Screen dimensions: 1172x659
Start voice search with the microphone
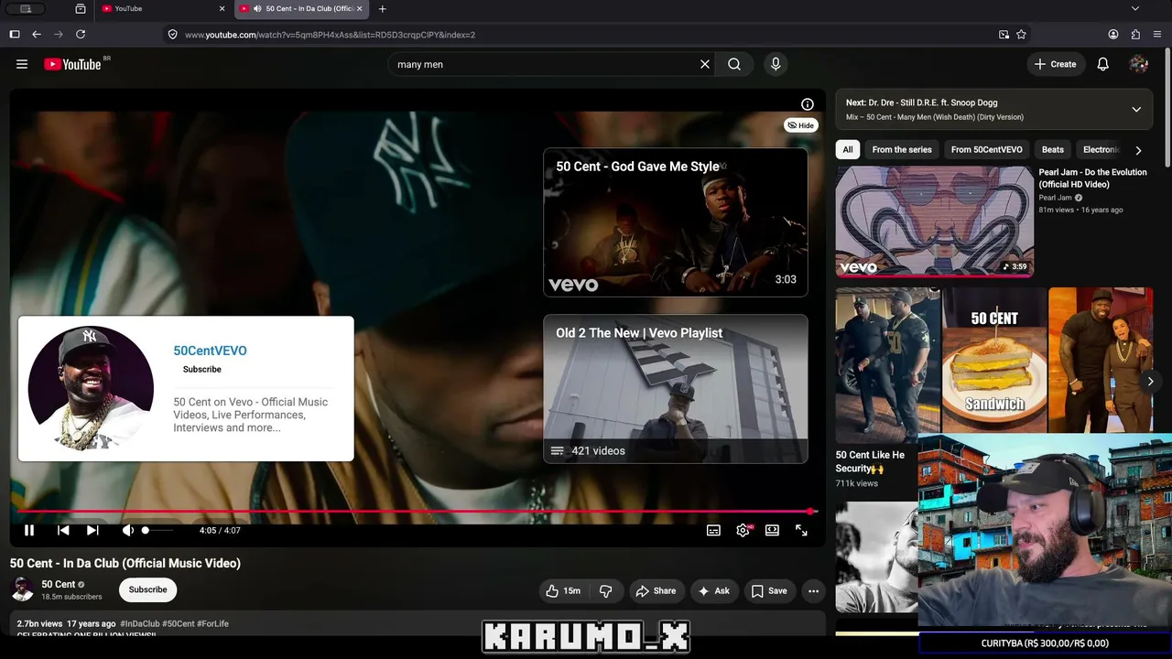pyautogui.click(x=776, y=64)
